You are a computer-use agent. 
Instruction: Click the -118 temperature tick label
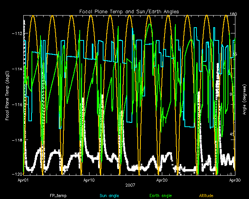(x=16, y=140)
